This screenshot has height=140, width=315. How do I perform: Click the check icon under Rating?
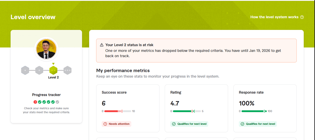174,124
